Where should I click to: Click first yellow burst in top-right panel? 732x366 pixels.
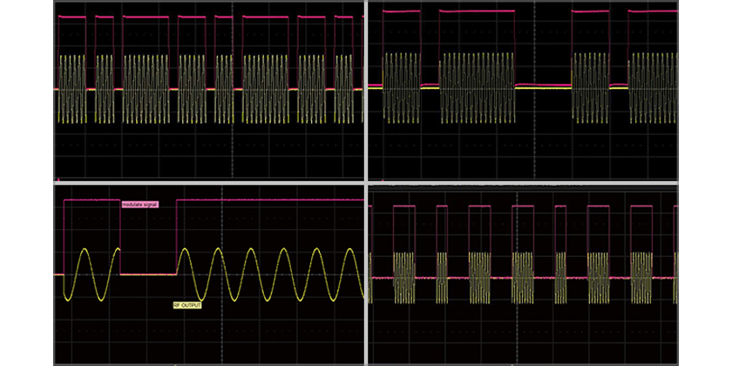[x=402, y=87]
